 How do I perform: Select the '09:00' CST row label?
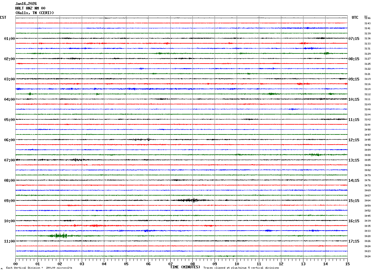[10, 201]
